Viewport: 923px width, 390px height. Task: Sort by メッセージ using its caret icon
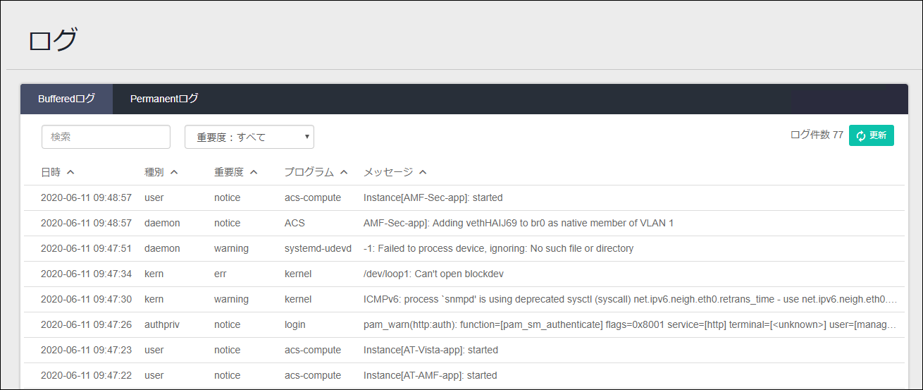coord(423,172)
